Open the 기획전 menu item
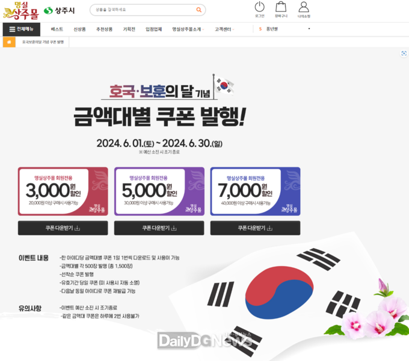The width and height of the screenshot is (409, 361). [129, 29]
